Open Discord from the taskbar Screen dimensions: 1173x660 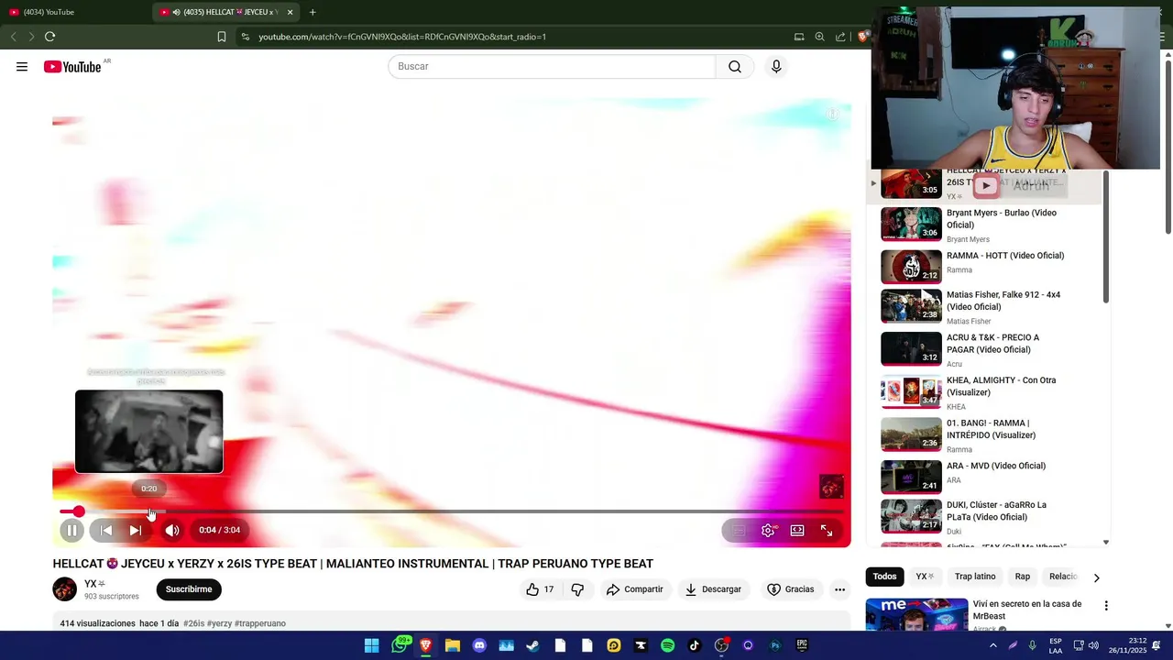point(479,645)
